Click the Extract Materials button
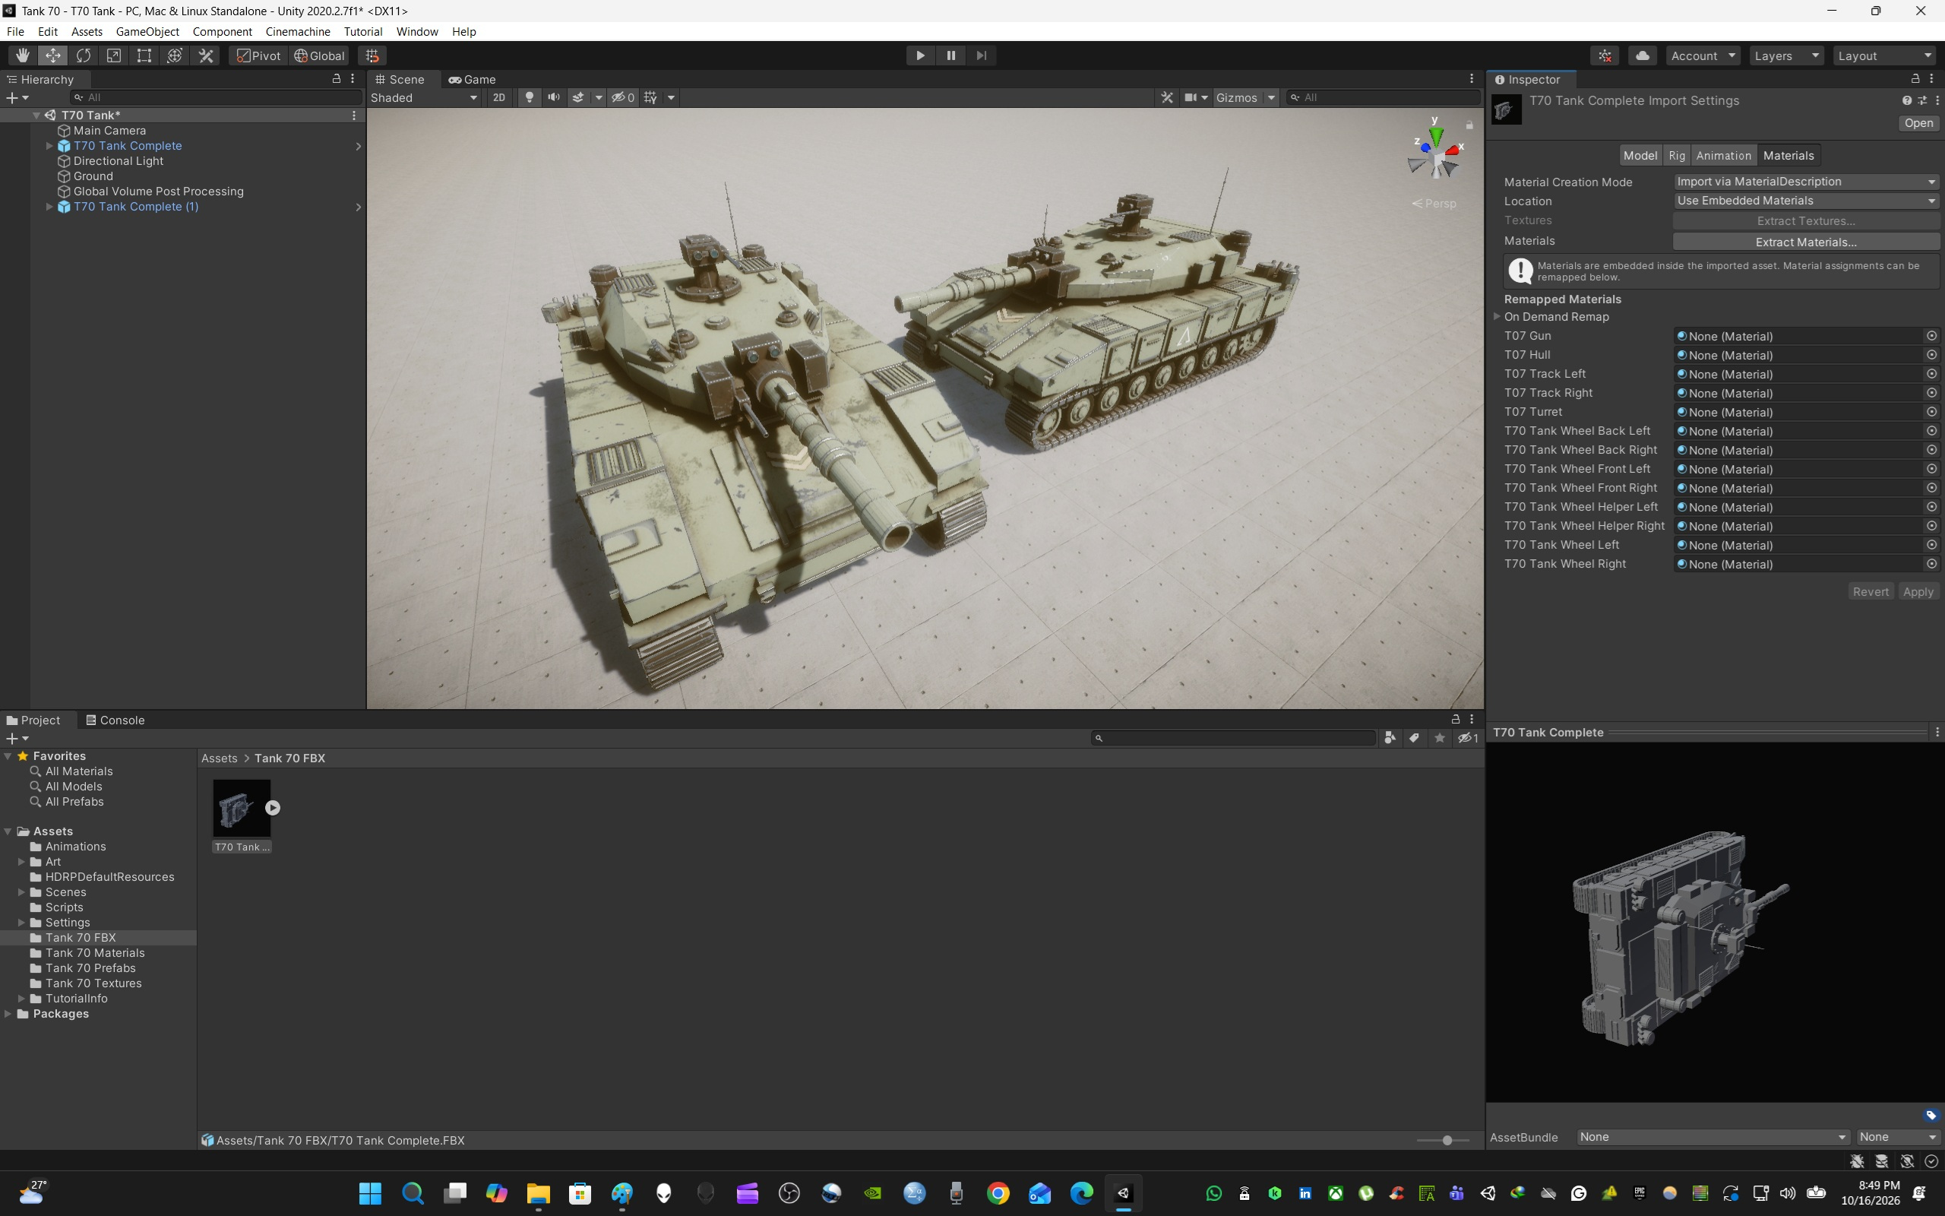 [1806, 241]
